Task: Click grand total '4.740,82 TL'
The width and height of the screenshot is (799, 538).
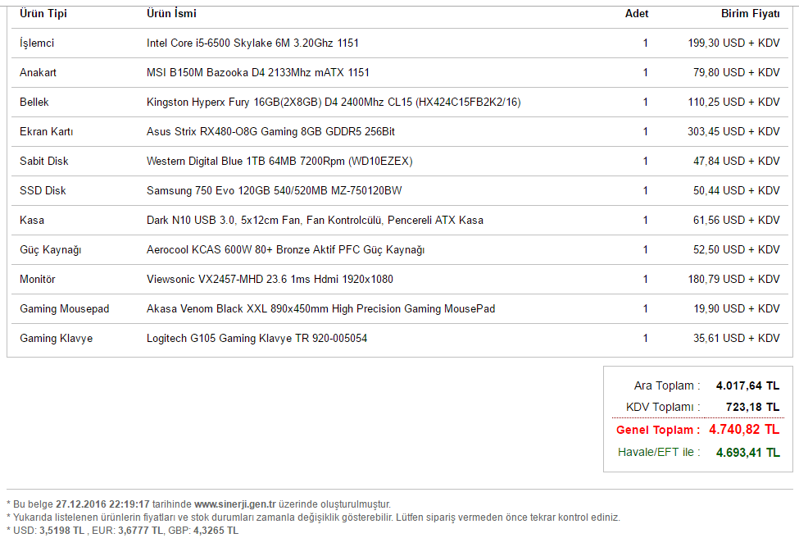Action: pyautogui.click(x=744, y=430)
